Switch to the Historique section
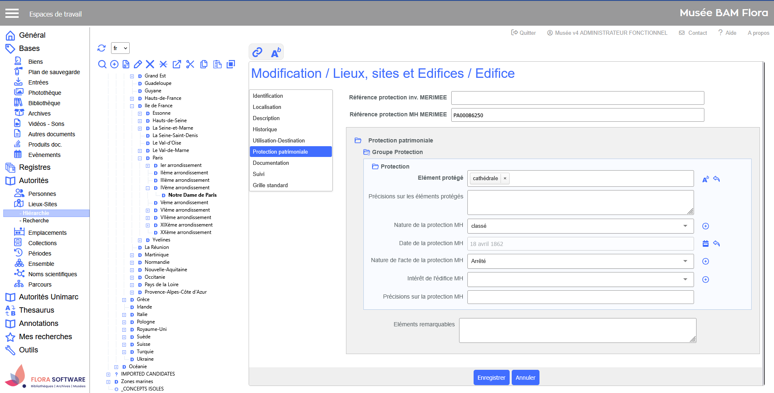The width and height of the screenshot is (774, 393). 265,129
